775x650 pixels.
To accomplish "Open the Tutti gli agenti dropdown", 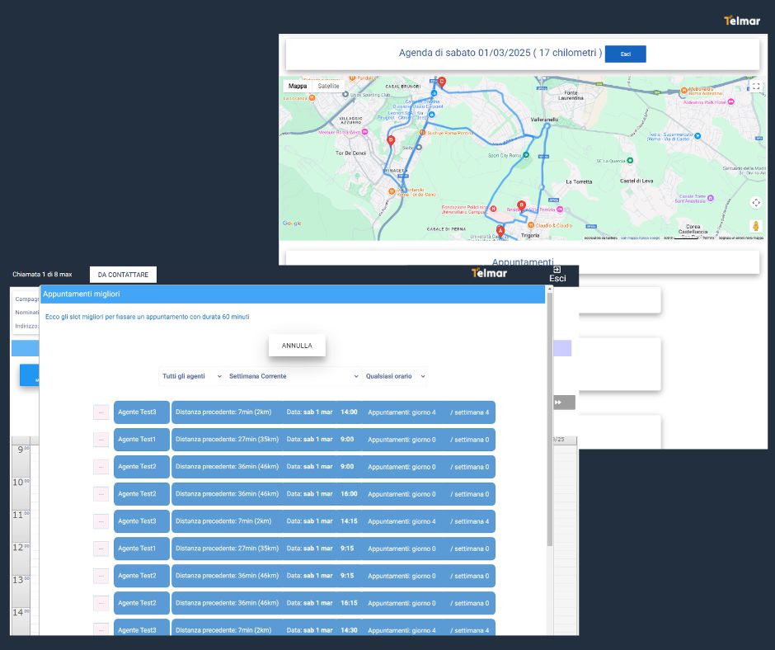I will tap(192, 376).
